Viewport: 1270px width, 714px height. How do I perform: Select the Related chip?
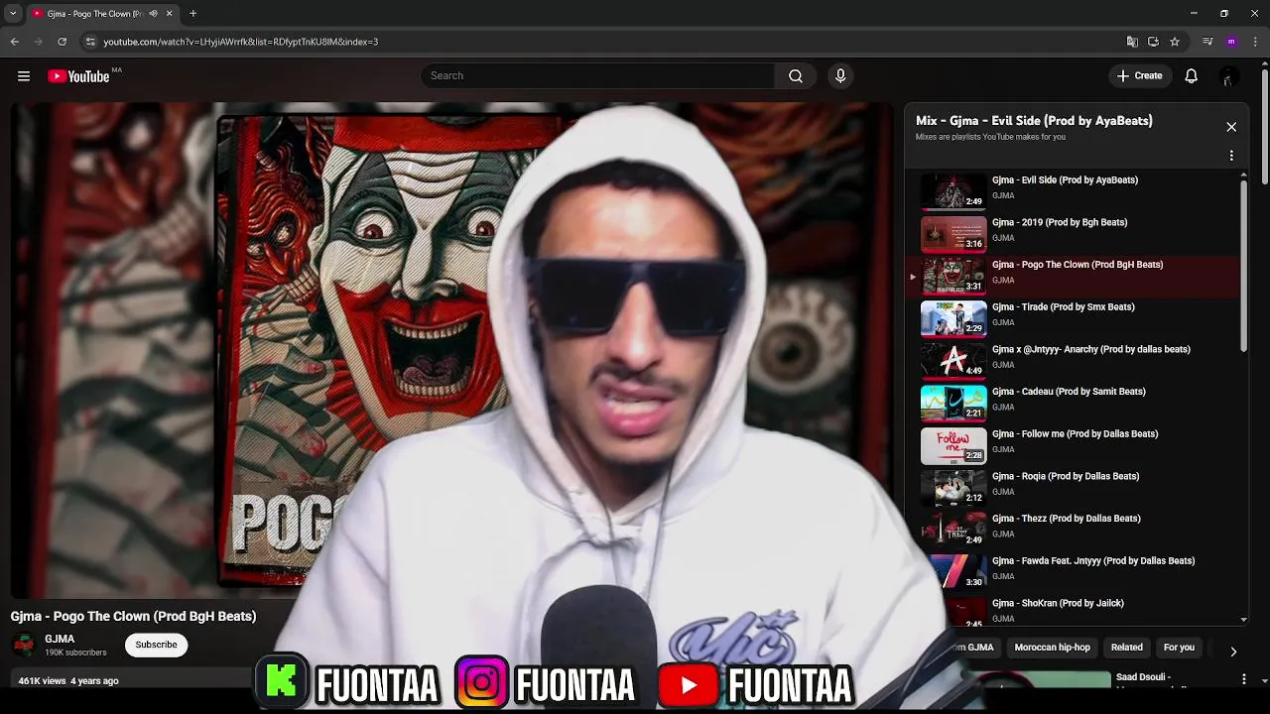click(x=1126, y=648)
